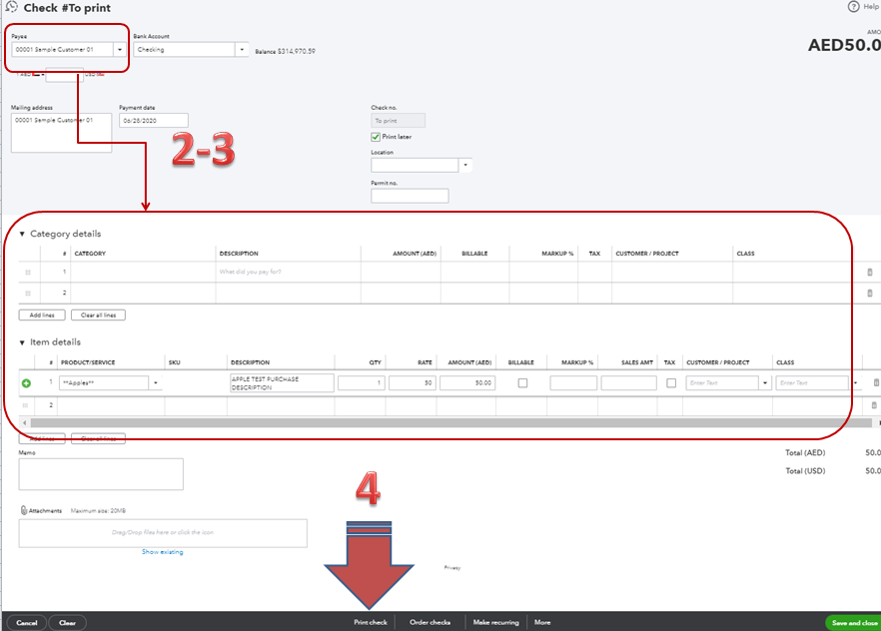
Task: Click the Qty field on Apples row
Action: pos(362,382)
